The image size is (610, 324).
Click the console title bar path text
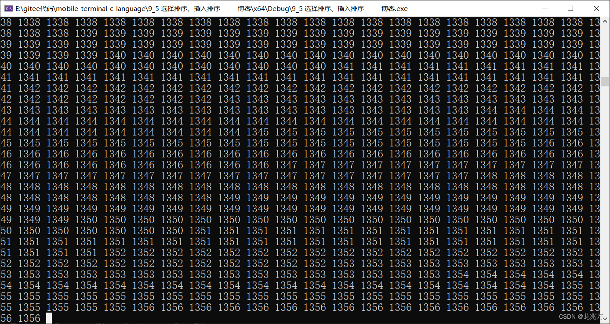pyautogui.click(x=211, y=8)
